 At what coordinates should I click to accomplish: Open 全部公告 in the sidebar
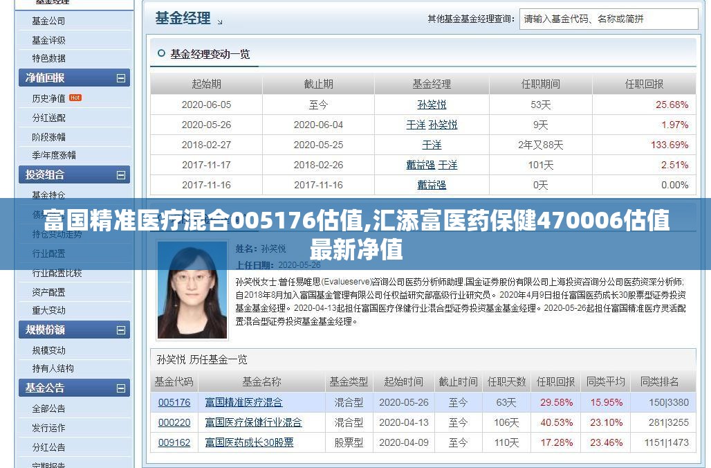pyautogui.click(x=48, y=408)
